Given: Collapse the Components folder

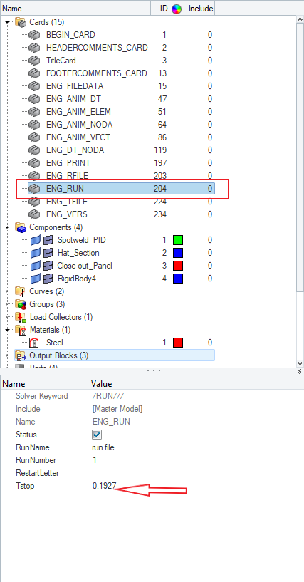Looking at the screenshot, I should click(7, 227).
